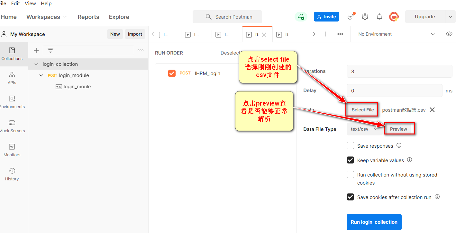Image resolution: width=456 pixels, height=233 pixels.
Task: Open the No Environment dropdown
Action: click(397, 34)
